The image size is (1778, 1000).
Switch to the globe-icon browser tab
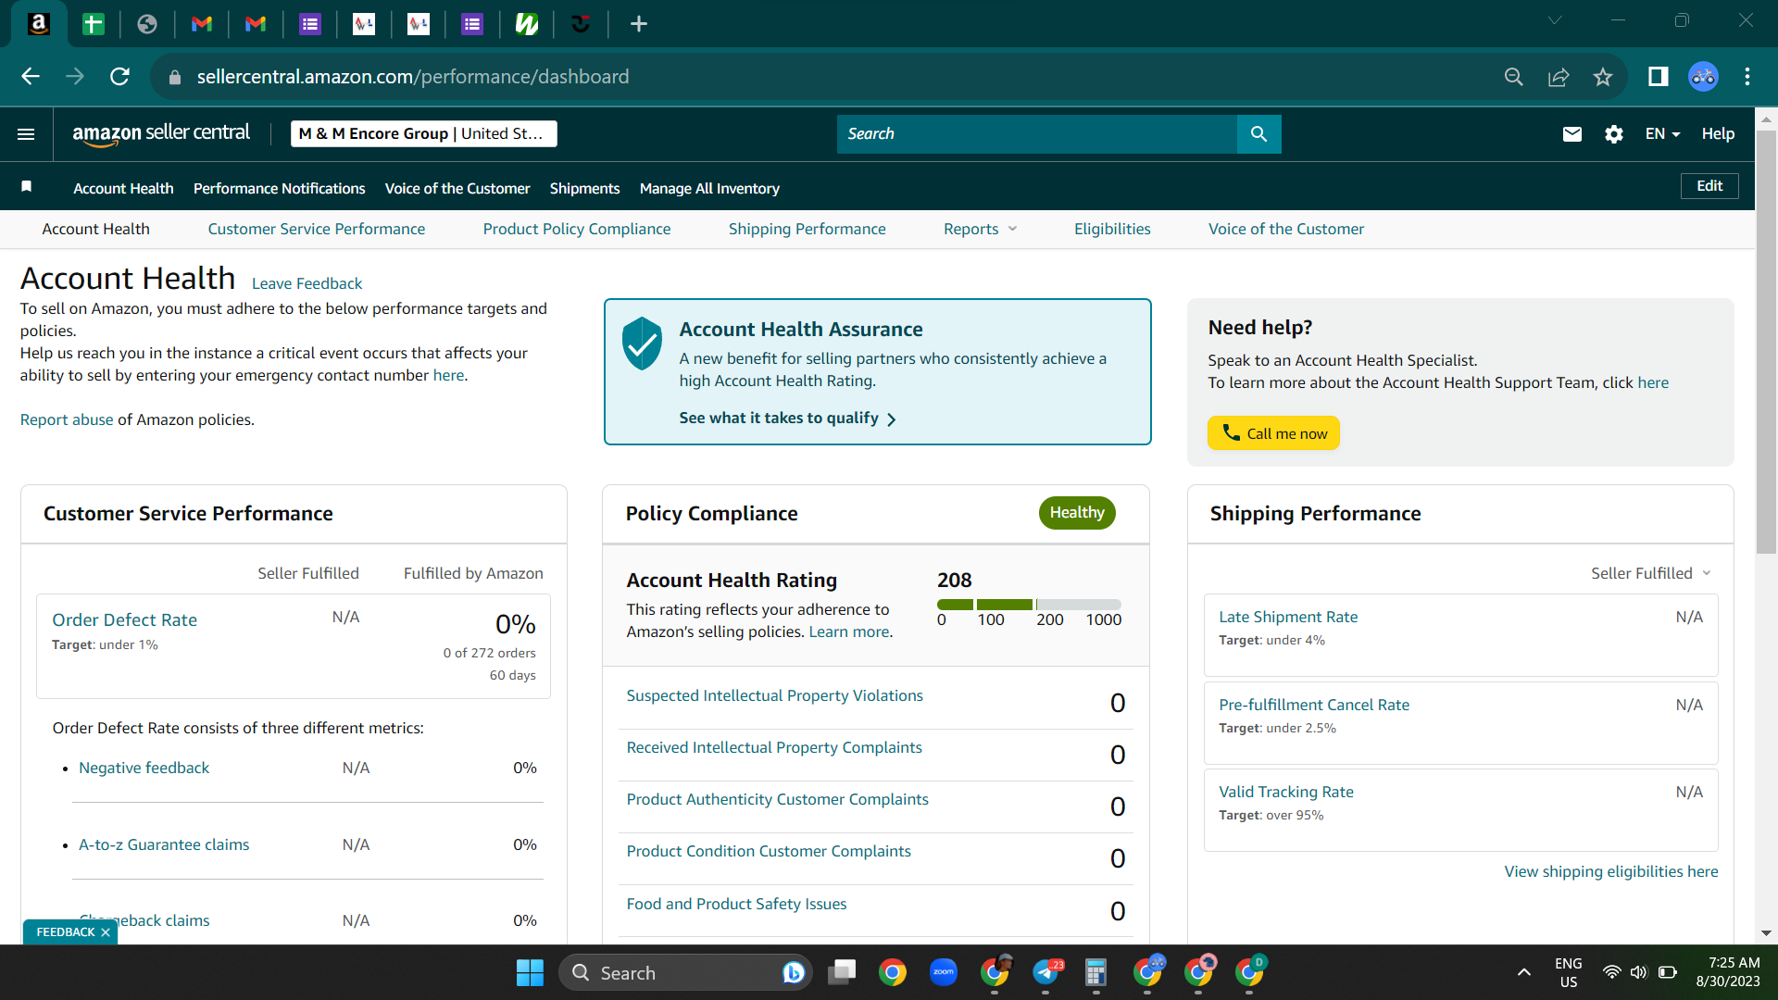click(x=147, y=24)
